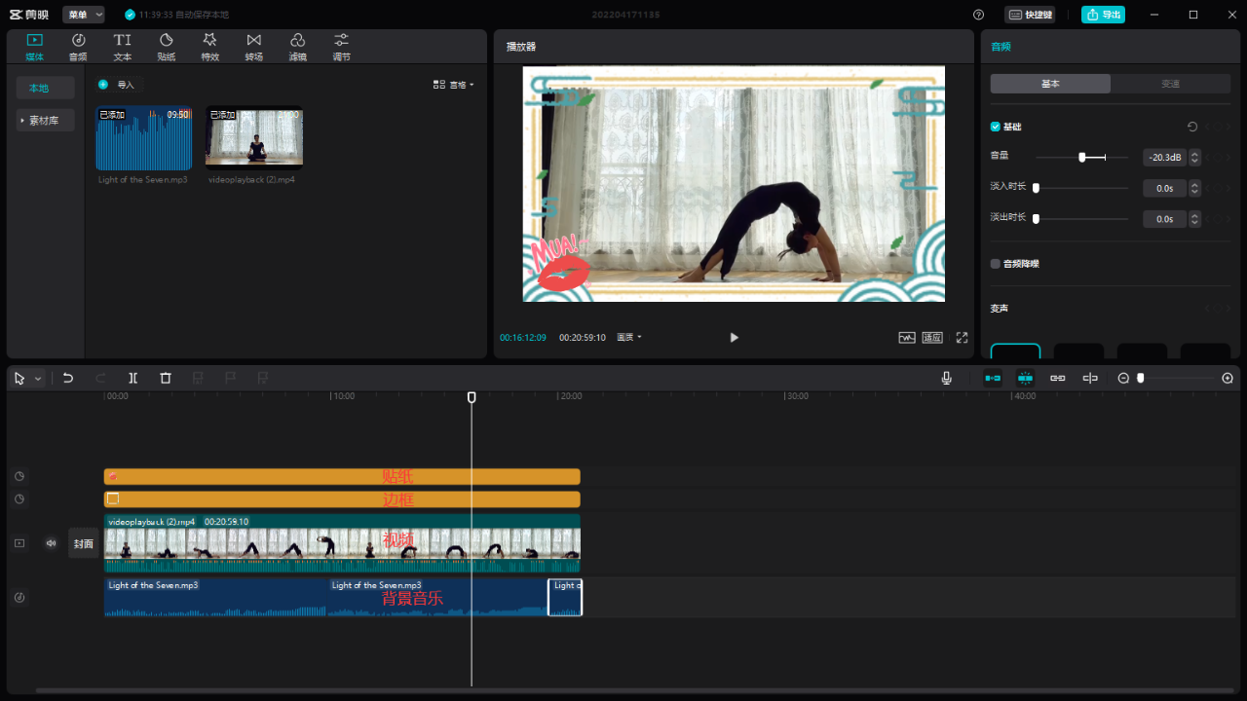Switch to 基本 basic audio tab
The image size is (1247, 701).
pos(1050,84)
